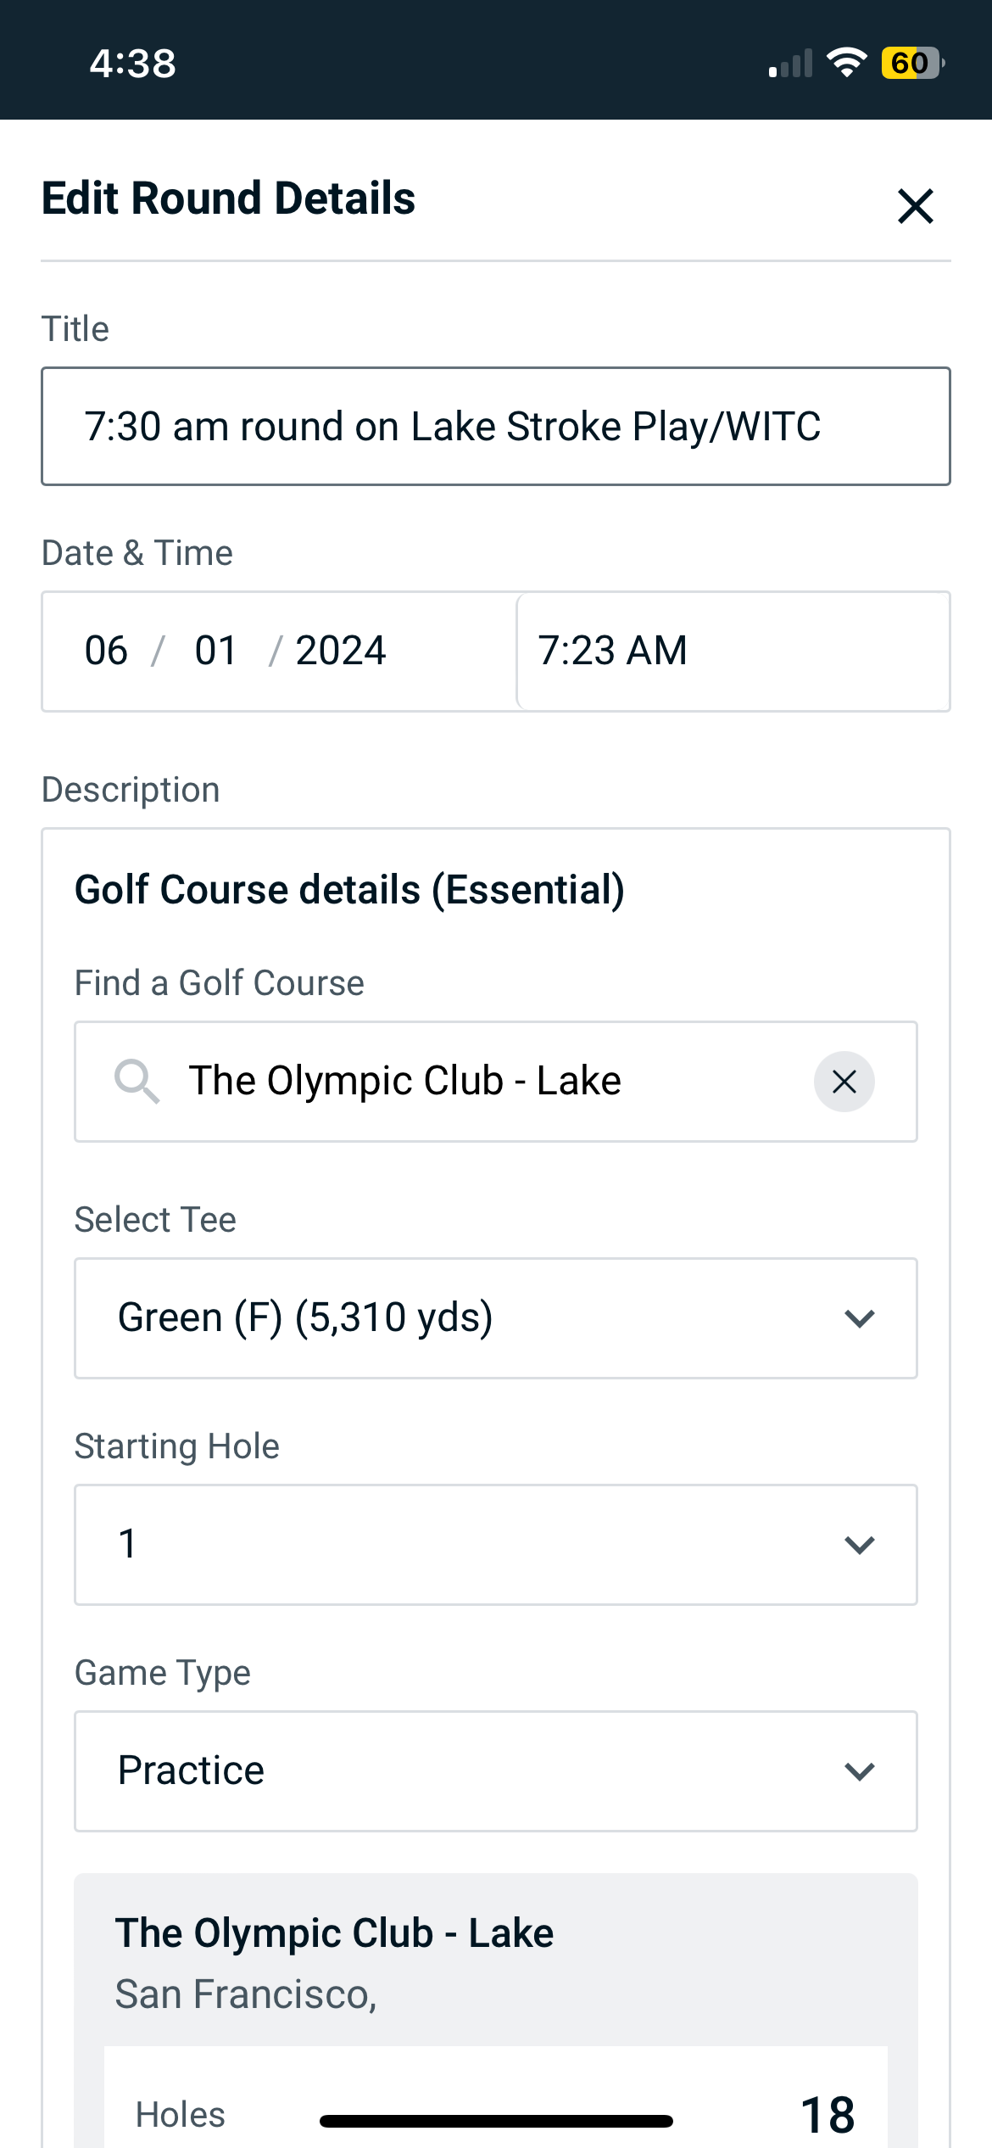Tap the Wi-Fi status icon
This screenshot has width=992, height=2148.
[x=846, y=63]
